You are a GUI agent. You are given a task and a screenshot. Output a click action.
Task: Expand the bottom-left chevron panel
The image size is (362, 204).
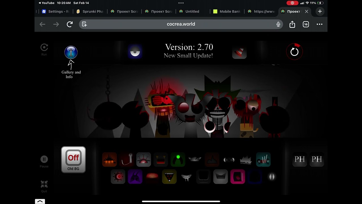tap(40, 201)
